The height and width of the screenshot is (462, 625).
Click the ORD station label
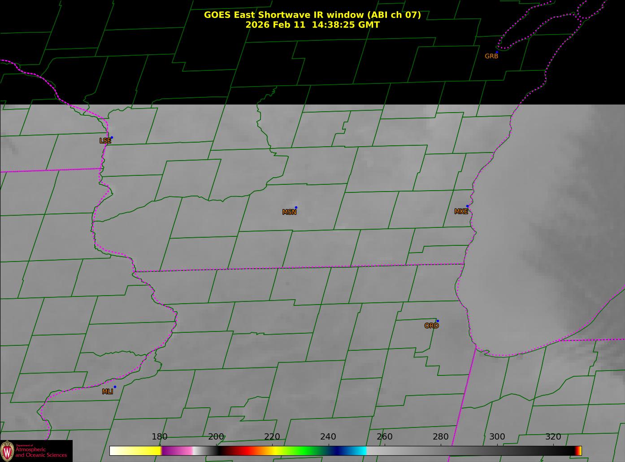pos(431,326)
